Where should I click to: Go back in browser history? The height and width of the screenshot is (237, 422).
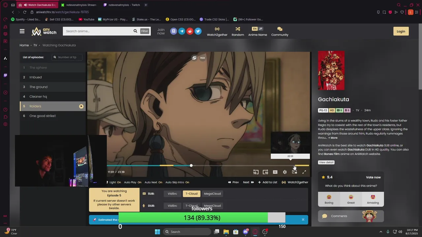coord(13,12)
